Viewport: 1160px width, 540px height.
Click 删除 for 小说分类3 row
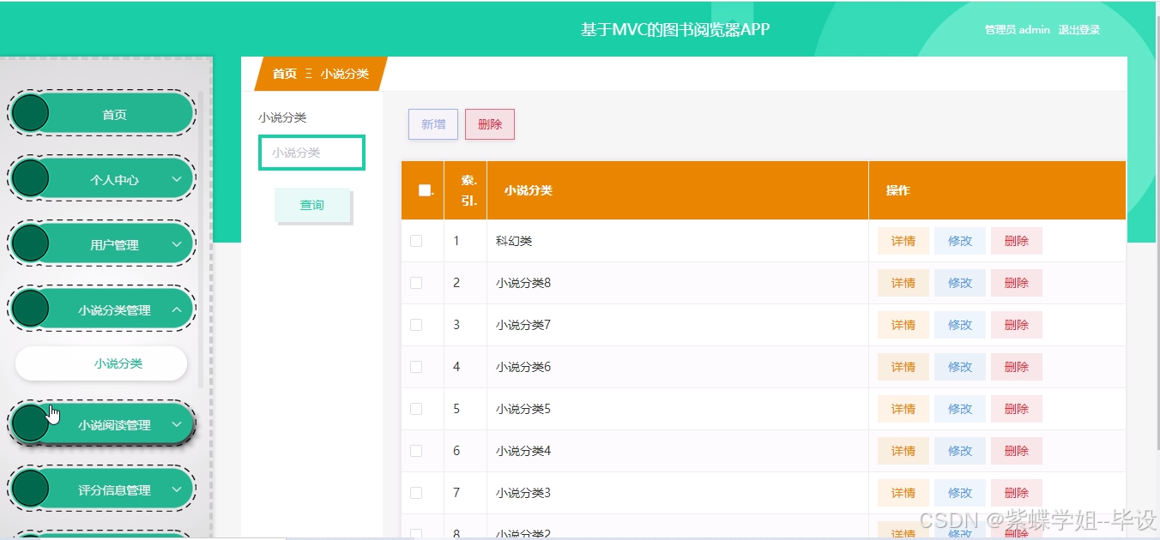[x=1017, y=493]
